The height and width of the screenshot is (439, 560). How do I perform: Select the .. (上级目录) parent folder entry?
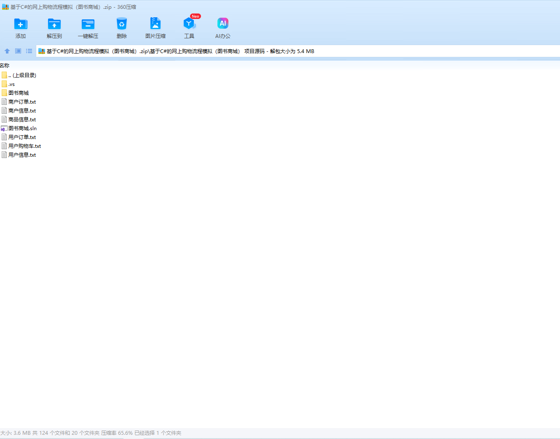pos(19,75)
